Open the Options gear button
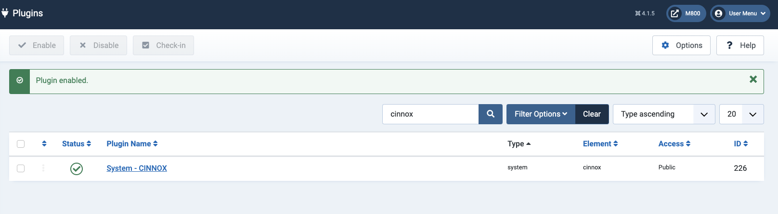 coord(681,46)
